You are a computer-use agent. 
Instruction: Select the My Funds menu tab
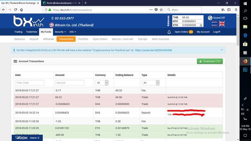click(46, 32)
